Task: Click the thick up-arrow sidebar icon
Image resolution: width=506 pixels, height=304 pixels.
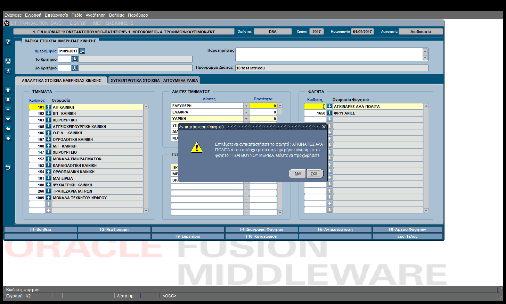Action: click(x=8, y=90)
